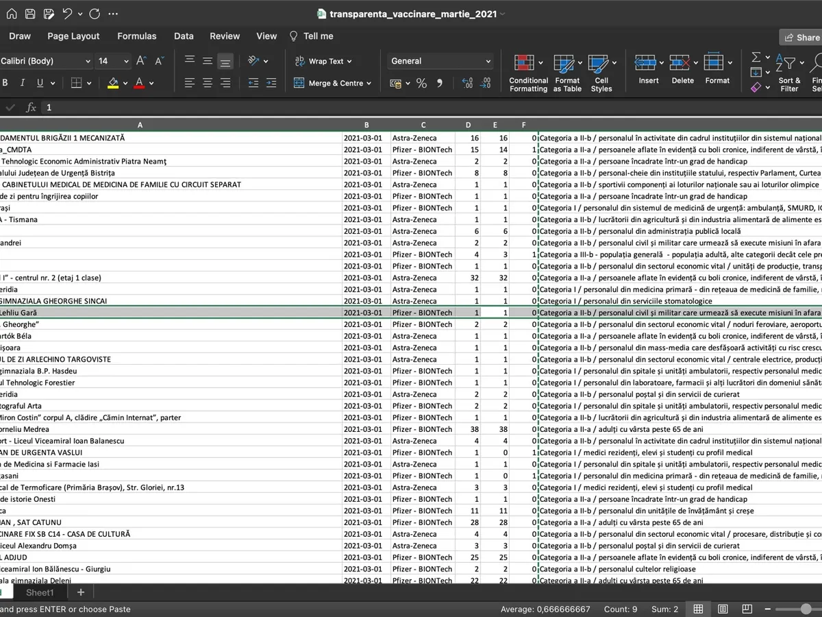Toggle Italic formatting
Screen dimensions: 822x617
click(23, 83)
